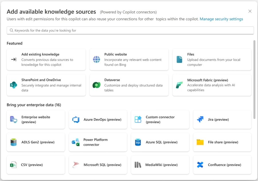Open Manage security settings

pos(222,19)
